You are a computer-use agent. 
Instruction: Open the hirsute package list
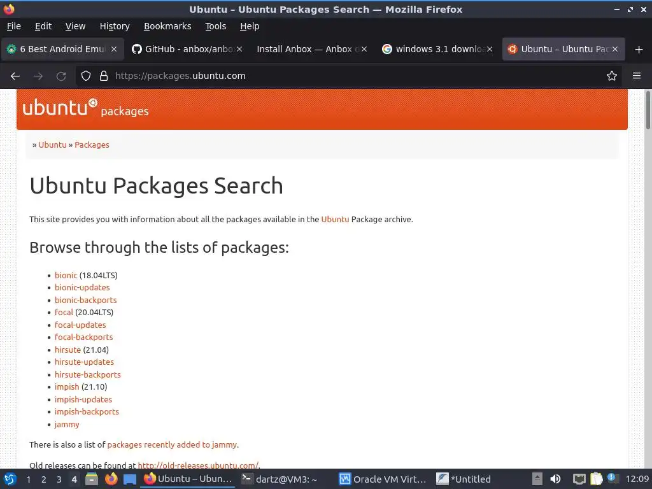[x=67, y=350]
